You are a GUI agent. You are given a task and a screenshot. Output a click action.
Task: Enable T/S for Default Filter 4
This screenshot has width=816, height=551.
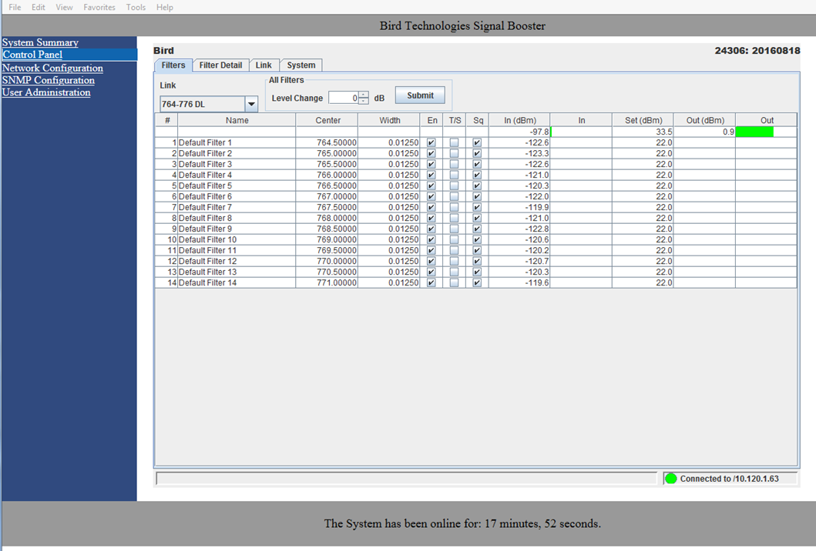tap(455, 175)
